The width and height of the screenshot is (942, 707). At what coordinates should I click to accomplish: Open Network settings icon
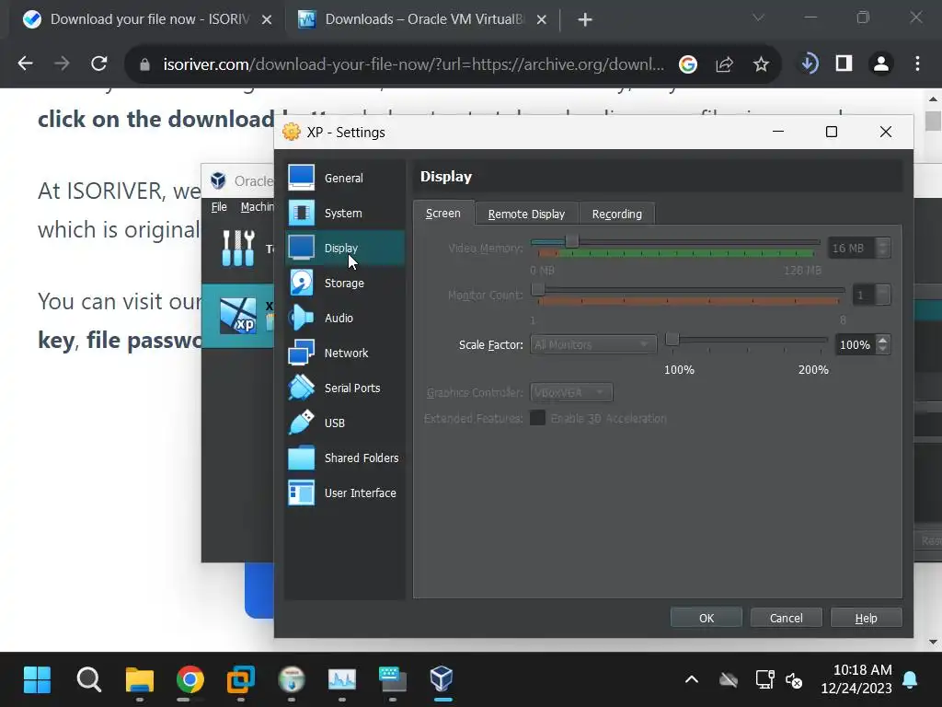click(x=301, y=353)
